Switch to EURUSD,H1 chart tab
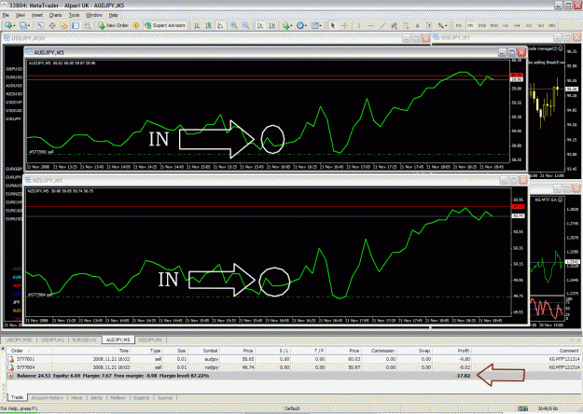The image size is (583, 414). tap(85, 339)
